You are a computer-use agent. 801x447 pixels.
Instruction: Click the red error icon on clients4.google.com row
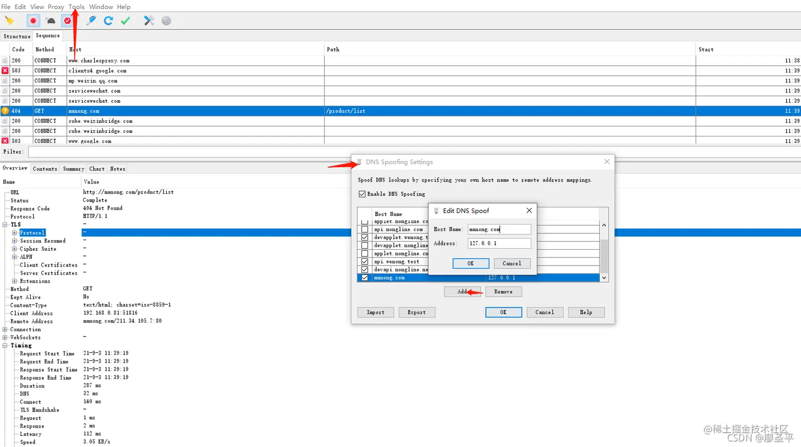point(5,71)
